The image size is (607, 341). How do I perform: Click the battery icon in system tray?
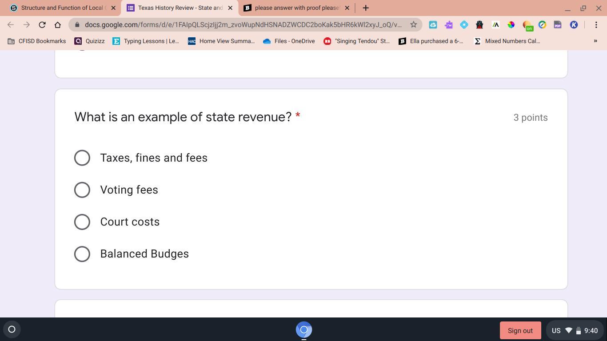579,330
